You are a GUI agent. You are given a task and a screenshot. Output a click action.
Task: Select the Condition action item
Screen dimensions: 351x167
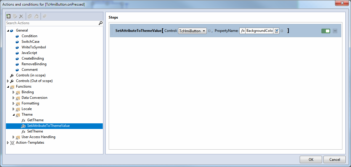point(29,36)
